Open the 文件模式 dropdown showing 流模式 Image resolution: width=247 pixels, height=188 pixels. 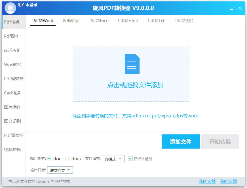click(113, 159)
